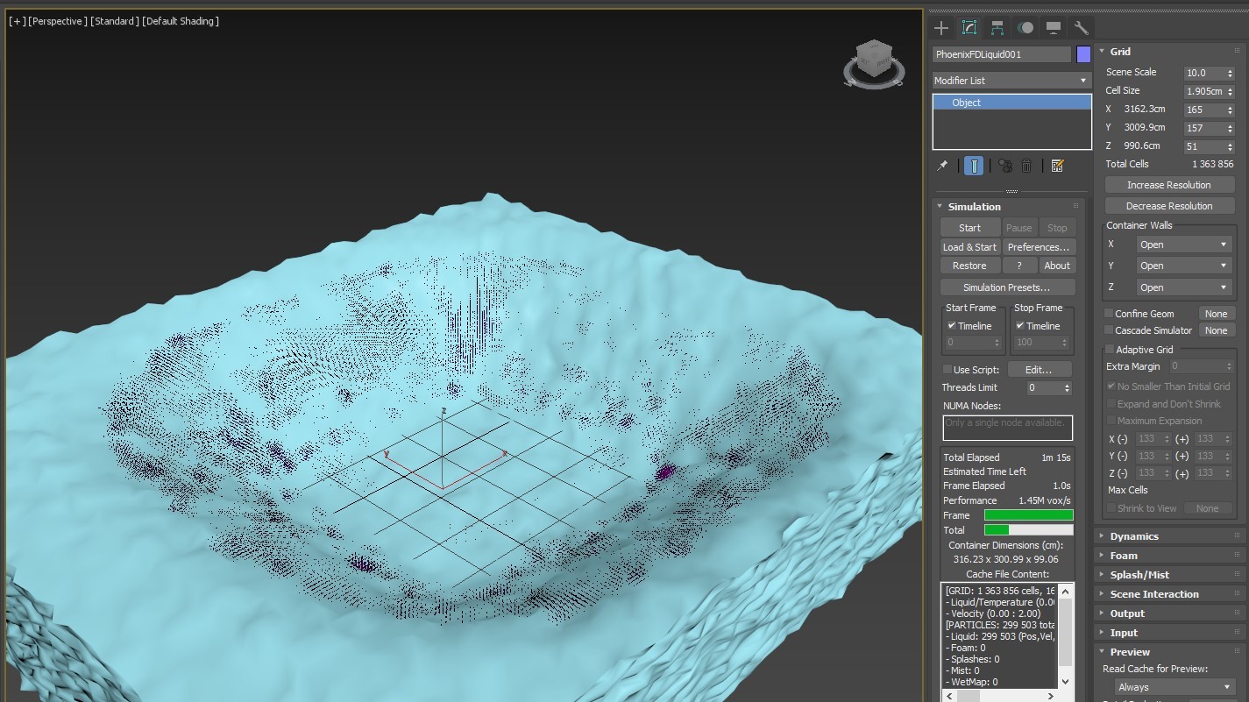The width and height of the screenshot is (1249, 702).
Task: Click scroll-down arrow in Cache File Content
Action: 1065,681
